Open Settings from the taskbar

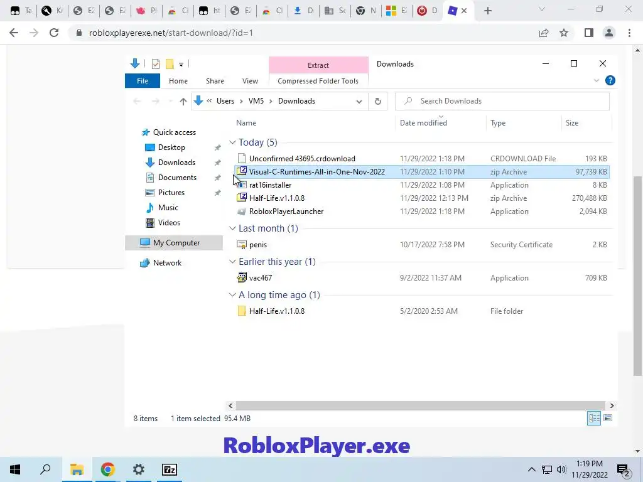139,469
